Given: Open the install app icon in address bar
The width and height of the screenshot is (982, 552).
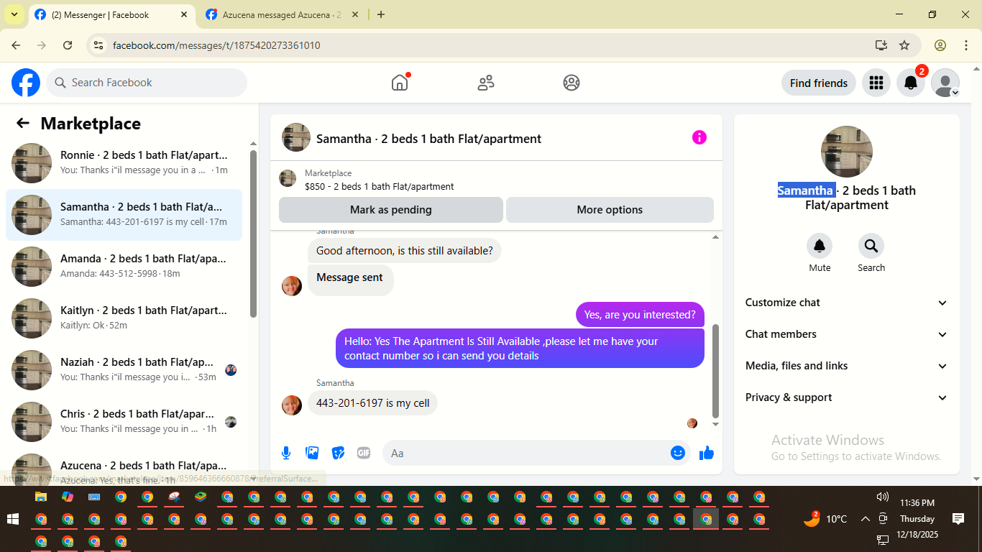Looking at the screenshot, I should pos(881,45).
